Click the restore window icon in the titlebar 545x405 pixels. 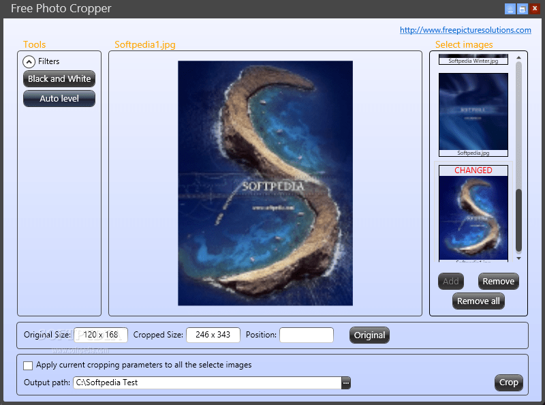(x=522, y=9)
